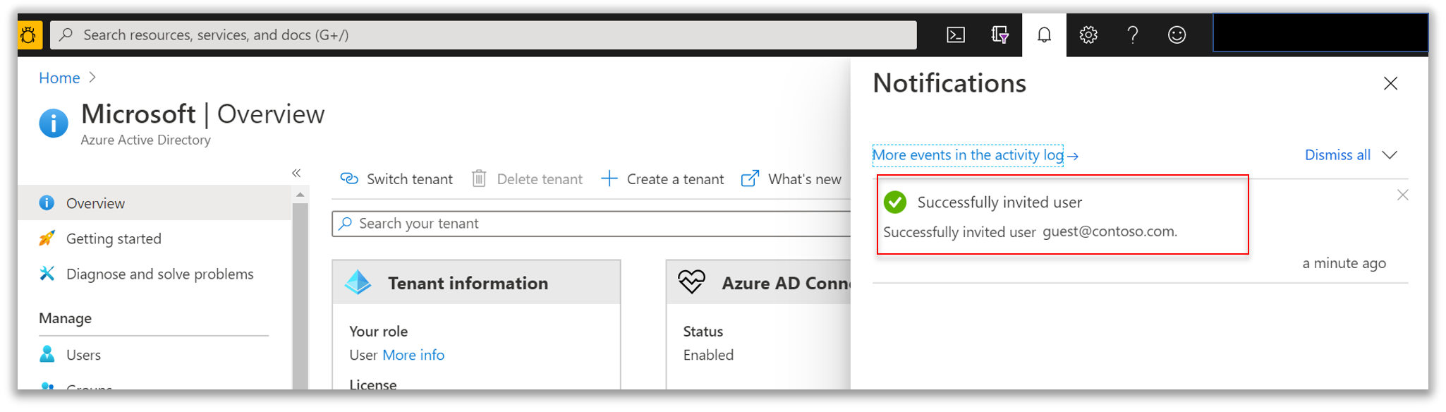Click Delete tenant in toolbar
Image resolution: width=1446 pixels, height=412 pixels.
(x=527, y=179)
